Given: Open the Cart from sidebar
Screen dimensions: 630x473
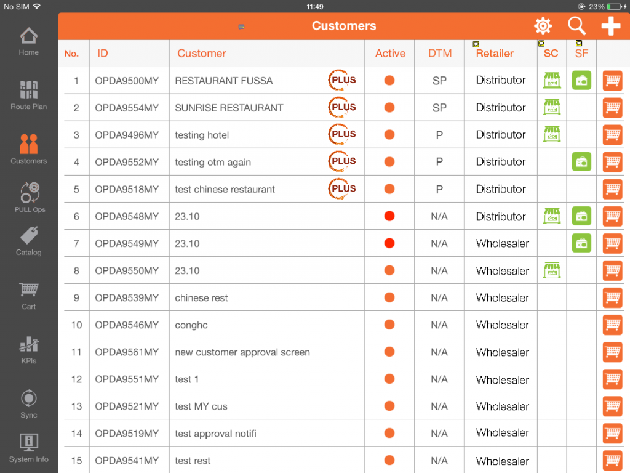Looking at the screenshot, I should pos(28,296).
